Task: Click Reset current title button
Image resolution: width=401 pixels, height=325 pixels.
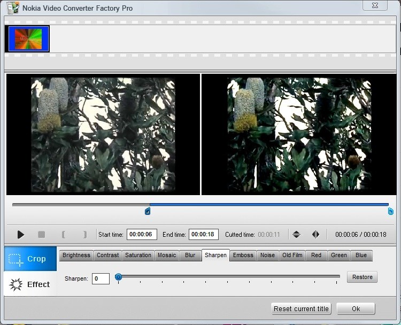Action: [301, 308]
